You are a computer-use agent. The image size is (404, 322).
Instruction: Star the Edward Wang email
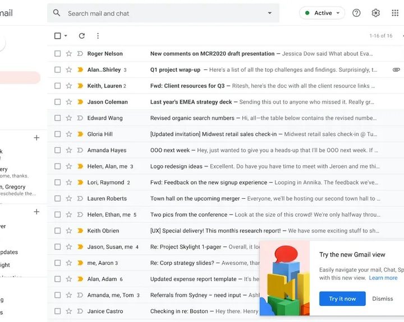tap(68, 118)
